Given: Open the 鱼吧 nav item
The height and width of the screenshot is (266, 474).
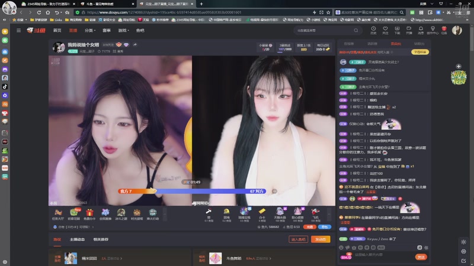Looking at the screenshot, I should pos(140,31).
